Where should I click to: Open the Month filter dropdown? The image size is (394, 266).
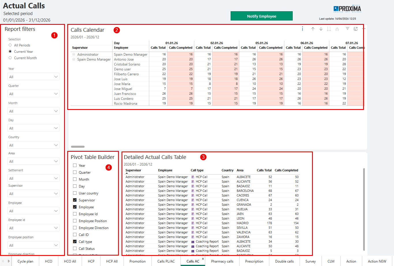(x=33, y=111)
